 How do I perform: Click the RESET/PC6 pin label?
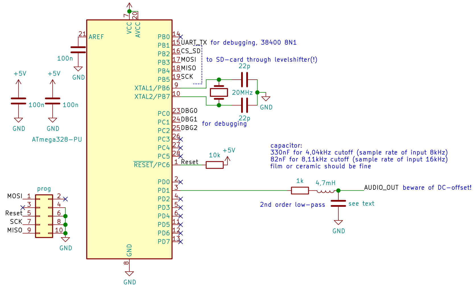tap(152, 165)
